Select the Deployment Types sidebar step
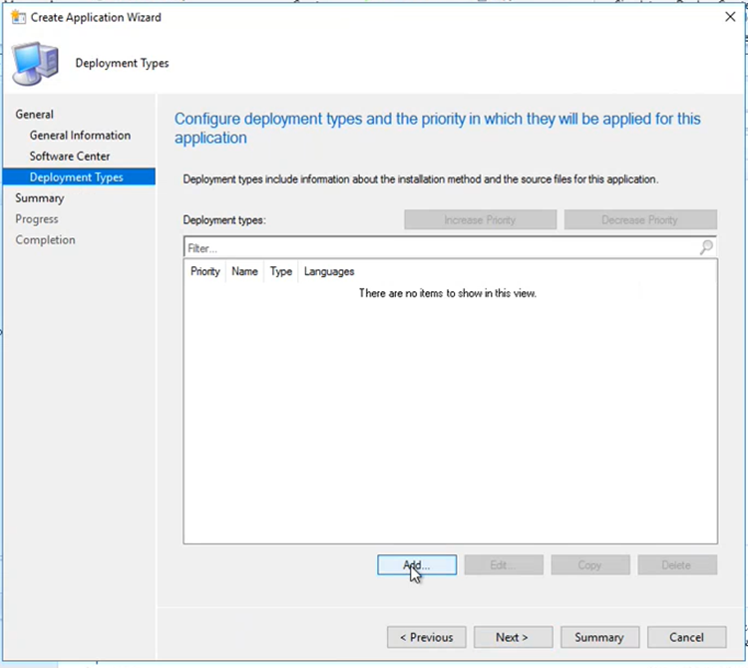Screen dimensions: 748x668 coord(79,176)
